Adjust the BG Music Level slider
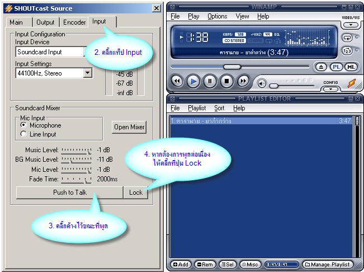Viewport: 364px width, 272px height. coord(77,160)
